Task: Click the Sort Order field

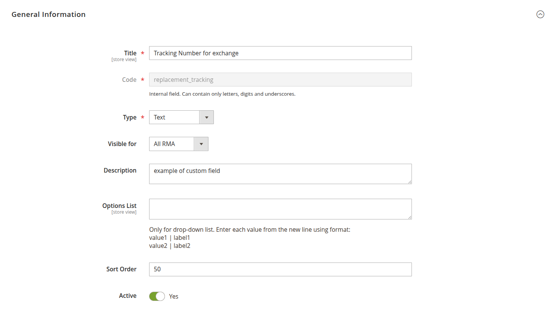Action: pyautogui.click(x=280, y=269)
